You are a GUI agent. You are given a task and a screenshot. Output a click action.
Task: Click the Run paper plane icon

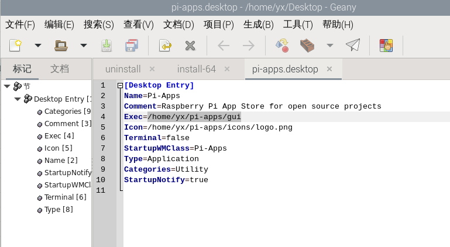pos(352,46)
